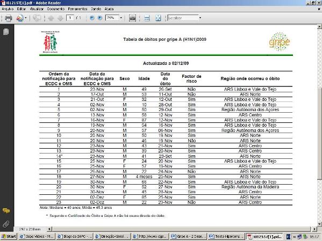Click the vertical scrollbar up arrow

(x=319, y=26)
